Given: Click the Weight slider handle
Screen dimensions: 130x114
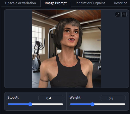Looking at the screenshot, I should 92,104.
